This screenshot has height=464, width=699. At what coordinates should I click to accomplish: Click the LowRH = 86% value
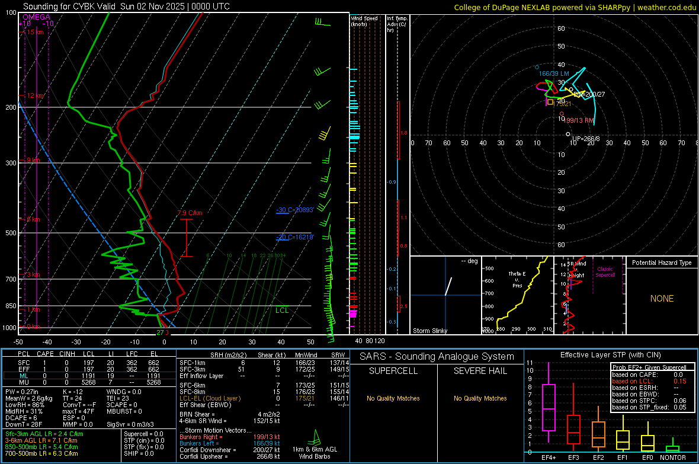click(25, 405)
